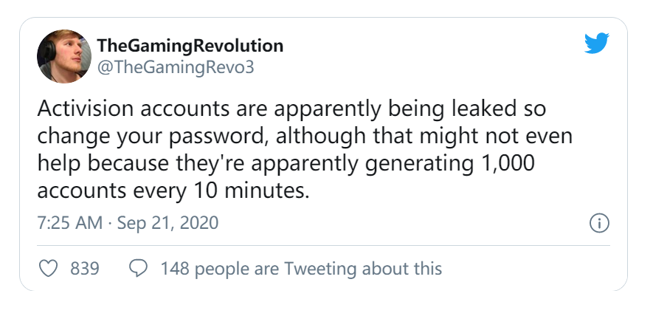This screenshot has width=653, height=316.
Task: Open the 7:25 AM timestamp link
Action: click(69, 222)
